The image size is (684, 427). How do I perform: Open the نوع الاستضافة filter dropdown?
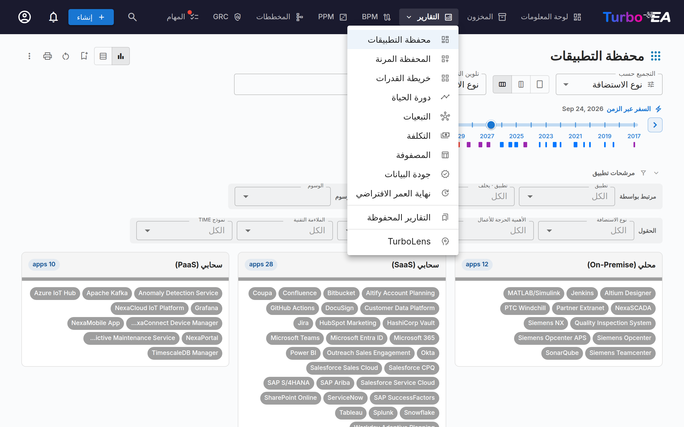click(586, 230)
